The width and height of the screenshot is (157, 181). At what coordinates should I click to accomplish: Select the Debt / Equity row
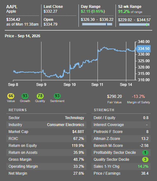pos(121,118)
